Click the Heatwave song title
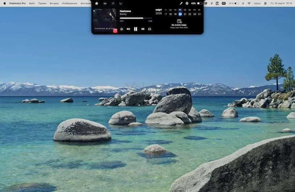The height and width of the screenshot is (192, 295). (x=125, y=11)
